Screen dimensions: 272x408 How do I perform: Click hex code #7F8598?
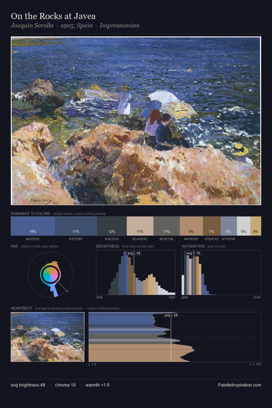tap(228, 239)
